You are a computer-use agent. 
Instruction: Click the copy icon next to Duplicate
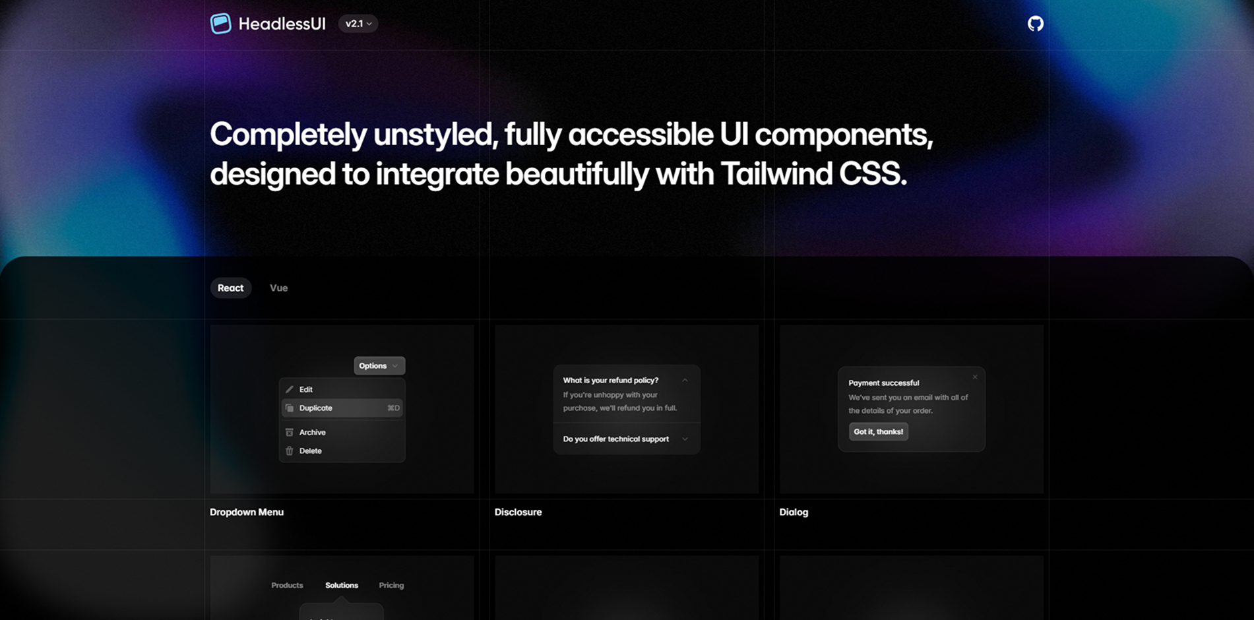(x=289, y=408)
